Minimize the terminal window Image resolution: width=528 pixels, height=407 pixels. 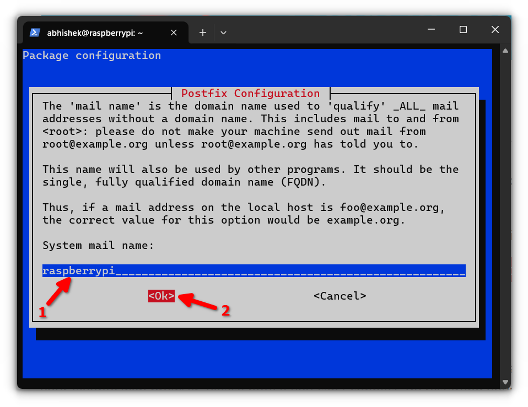(432, 30)
